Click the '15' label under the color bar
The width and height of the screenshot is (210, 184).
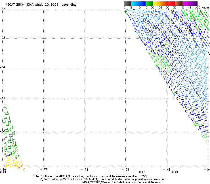[x=146, y=8]
